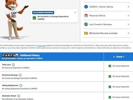Click the CARFAX logo in Additional History header
The image size is (133, 100).
(x=10, y=55)
